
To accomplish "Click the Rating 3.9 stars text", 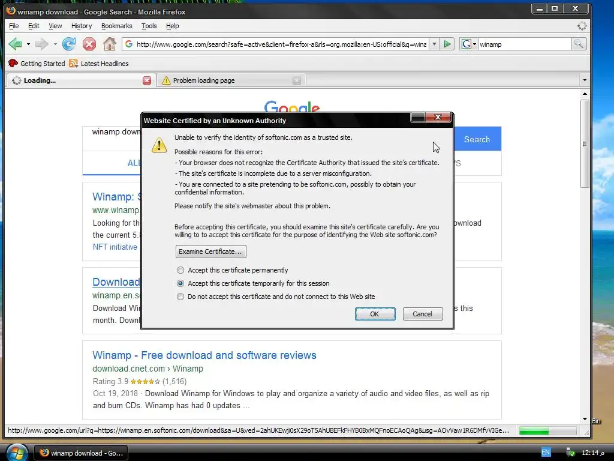I will click(139, 381).
